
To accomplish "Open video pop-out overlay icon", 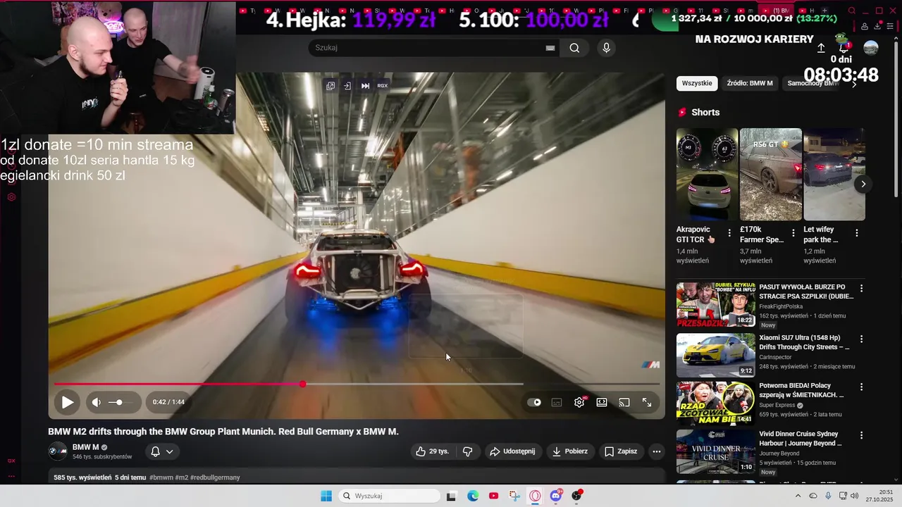I will point(330,86).
